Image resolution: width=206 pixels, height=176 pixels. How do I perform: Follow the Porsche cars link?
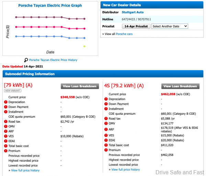pyautogui.click(x=124, y=34)
